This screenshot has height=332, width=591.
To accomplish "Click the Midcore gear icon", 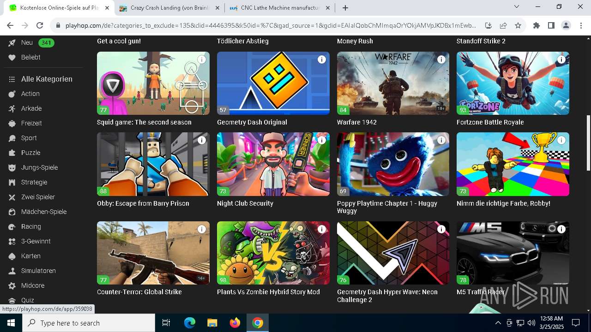I will [x=12, y=285].
